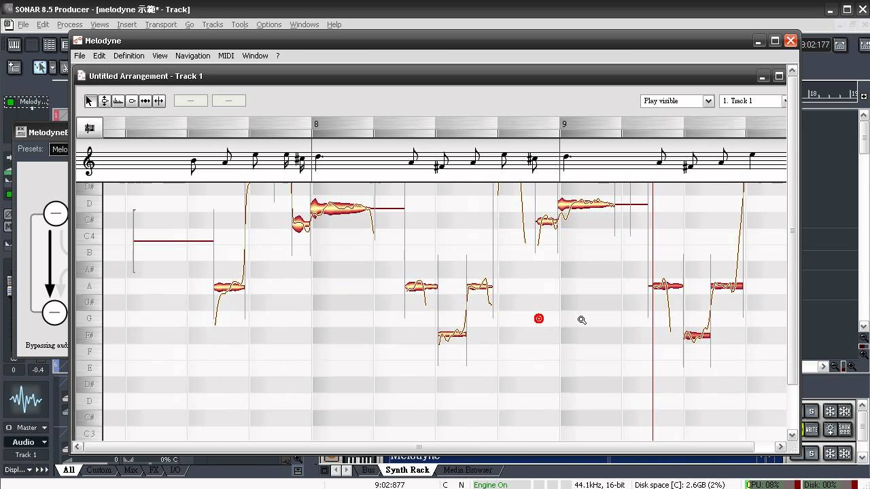This screenshot has height=489, width=870.
Task: Open the SONAR File menu
Action: pos(23,24)
